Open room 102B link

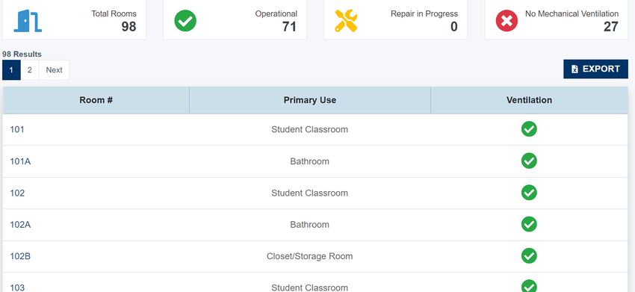point(20,256)
